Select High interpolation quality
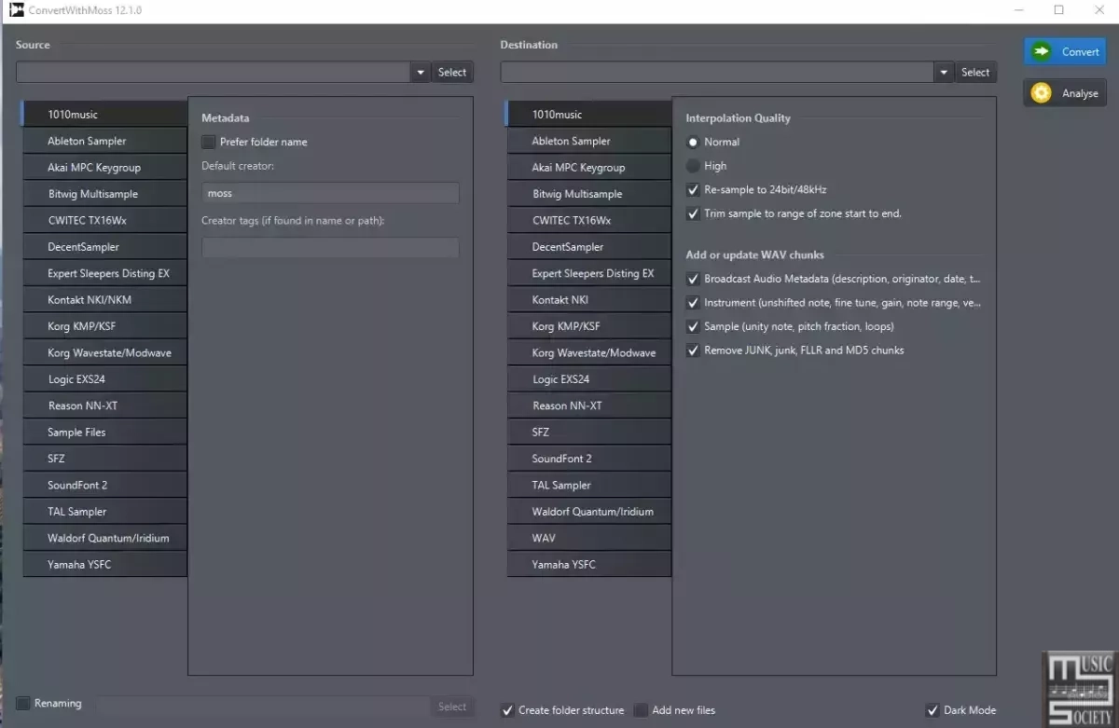 693,166
